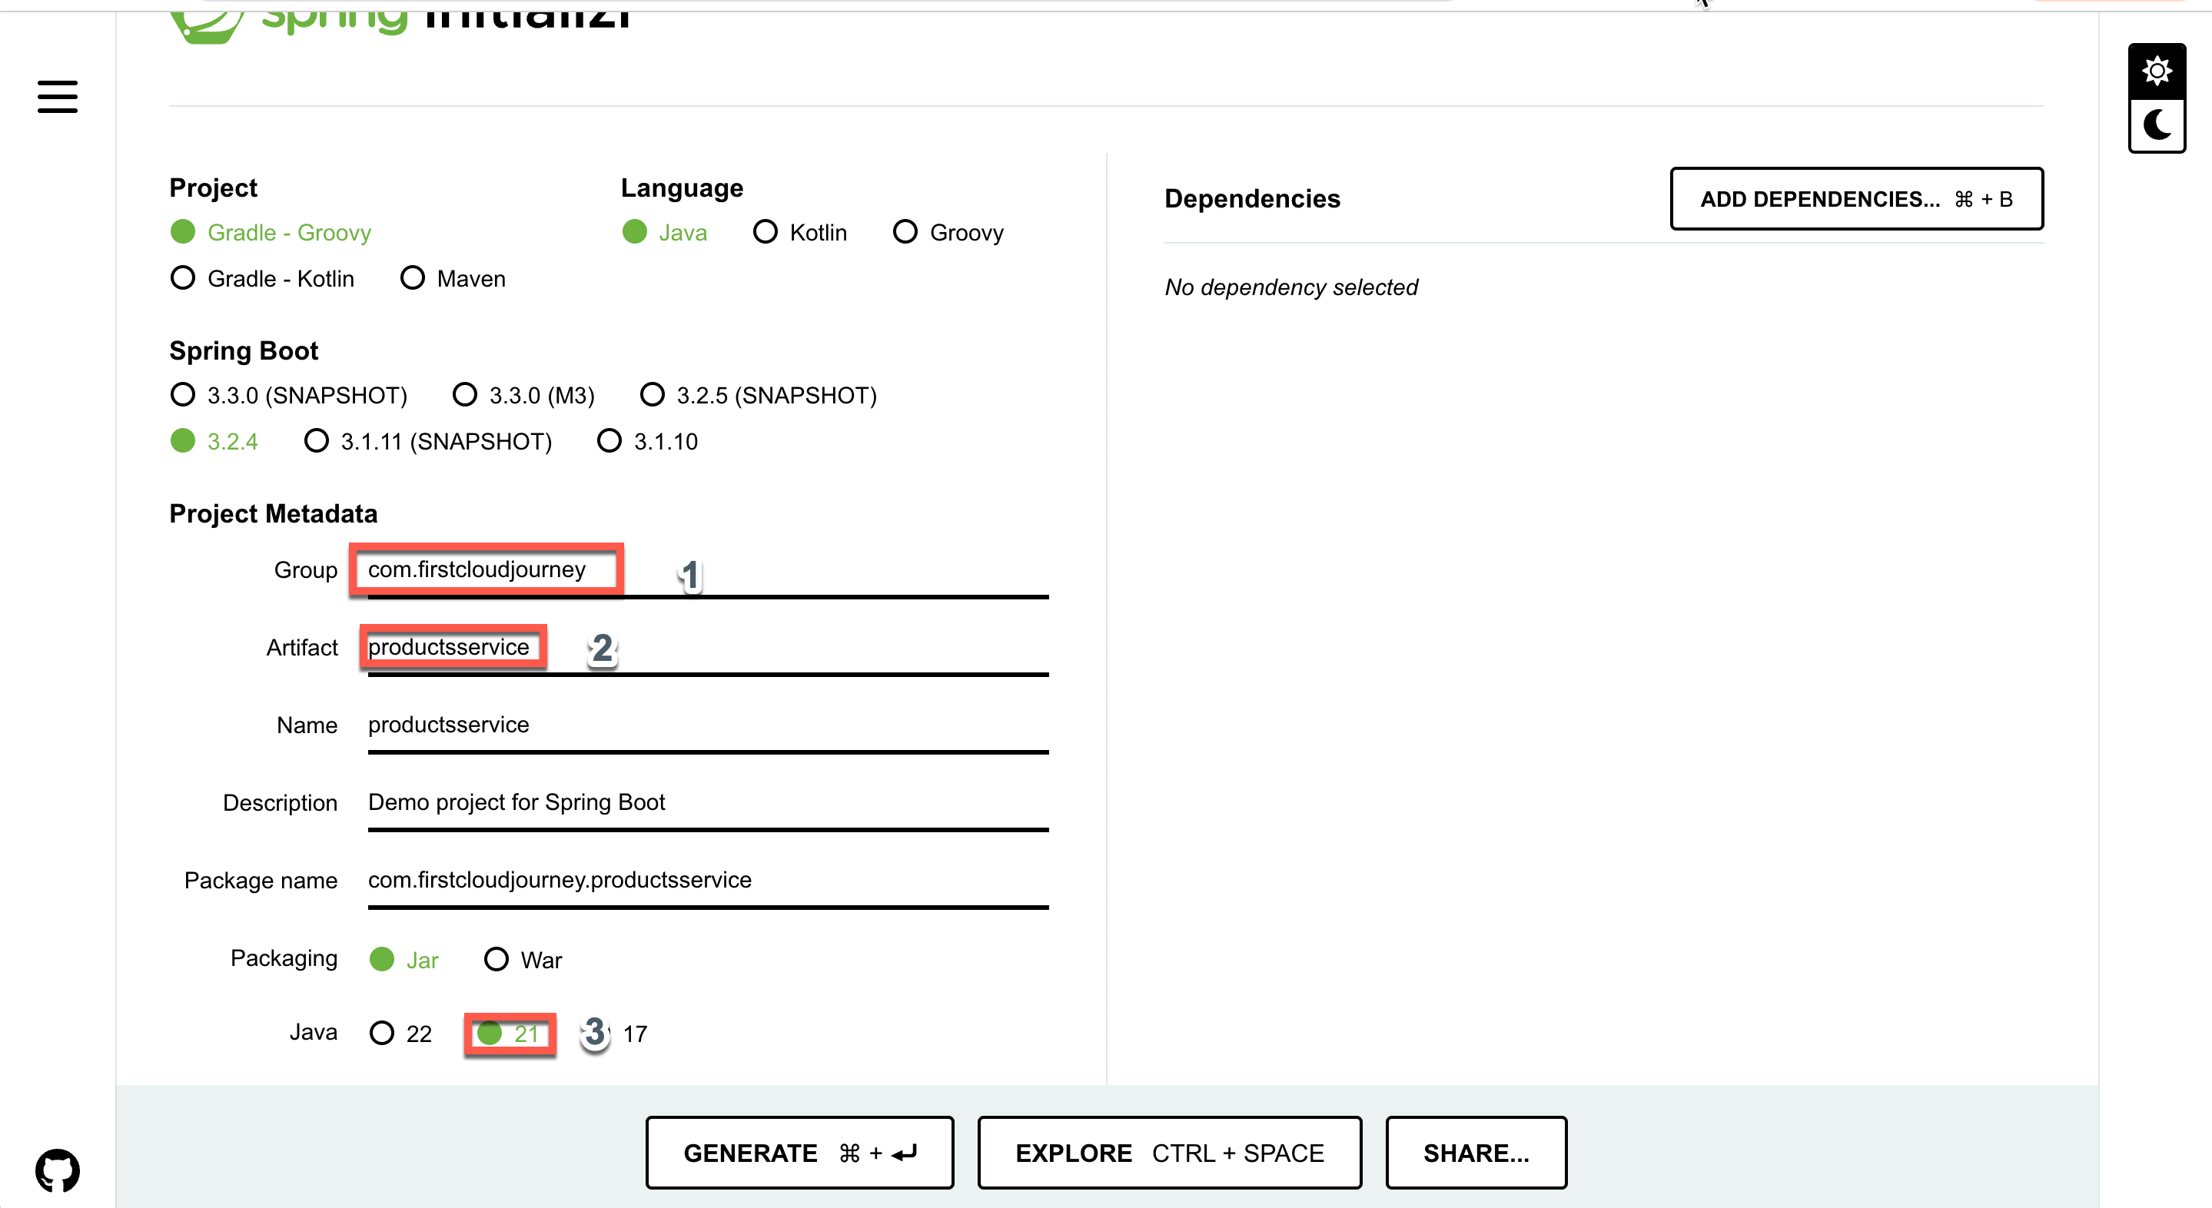Click the Project Metadata heading
The image size is (2212, 1208).
coord(273,513)
